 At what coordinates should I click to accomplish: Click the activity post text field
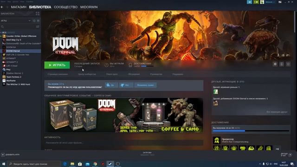tap(124, 143)
